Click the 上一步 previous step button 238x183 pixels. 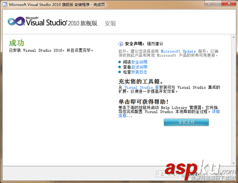coord(167,174)
